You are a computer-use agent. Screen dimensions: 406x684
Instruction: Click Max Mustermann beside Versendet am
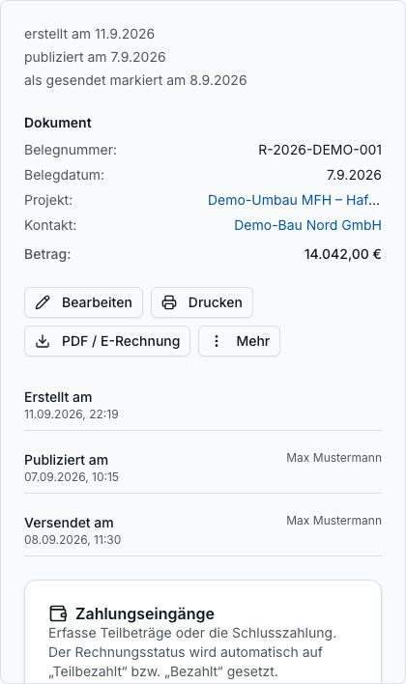[x=333, y=521]
